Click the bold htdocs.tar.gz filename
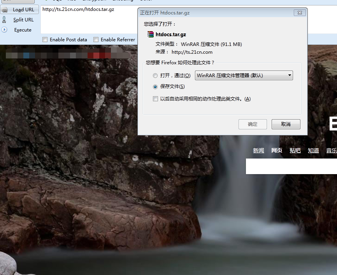The width and height of the screenshot is (337, 275). [x=171, y=34]
